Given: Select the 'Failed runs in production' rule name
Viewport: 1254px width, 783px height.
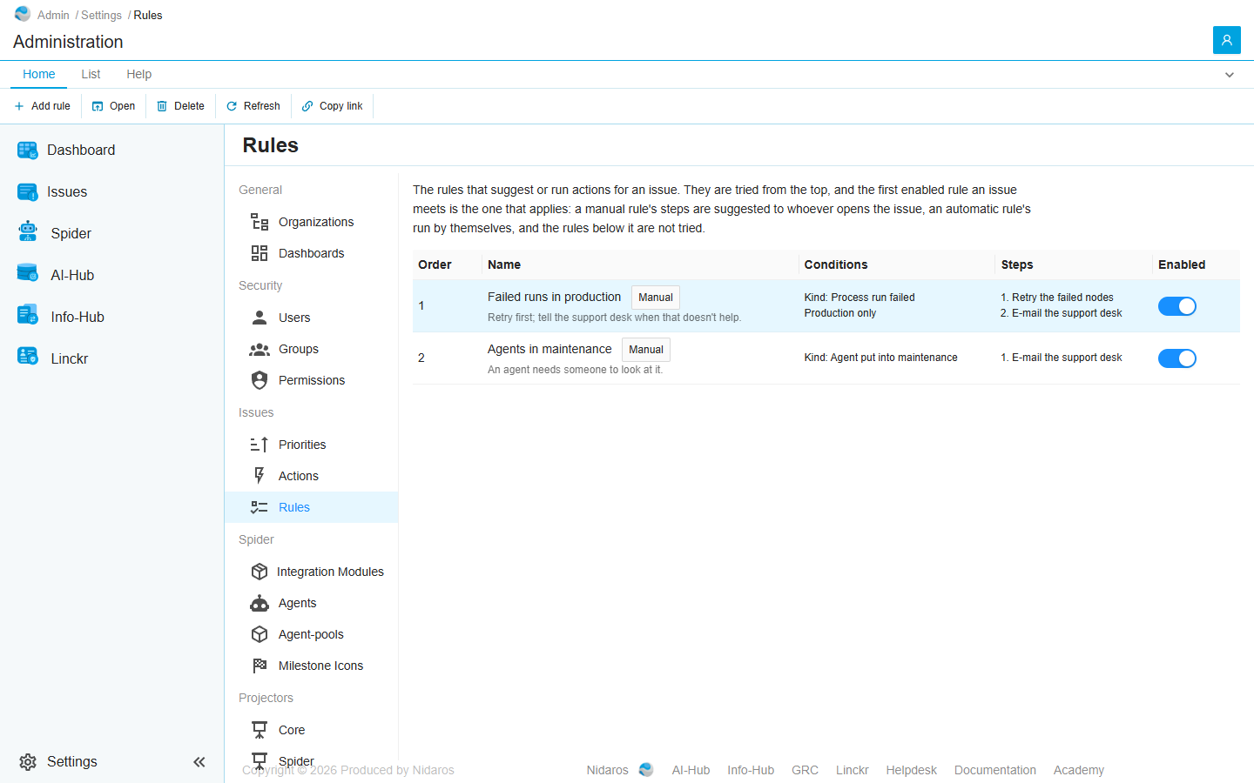Looking at the screenshot, I should (554, 297).
